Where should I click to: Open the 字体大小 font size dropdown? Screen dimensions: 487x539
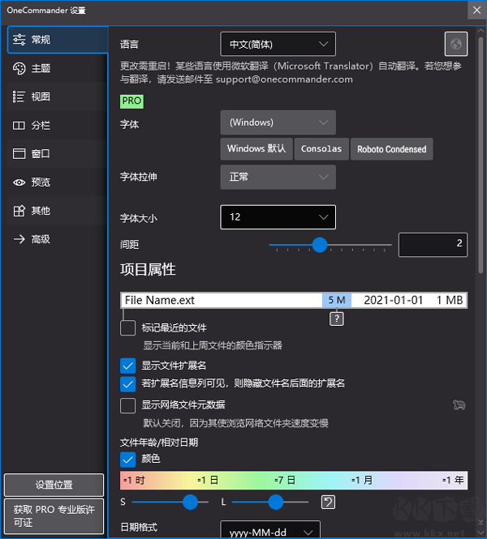tap(278, 217)
